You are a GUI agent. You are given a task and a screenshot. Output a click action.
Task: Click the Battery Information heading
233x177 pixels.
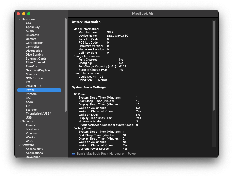click(x=86, y=22)
